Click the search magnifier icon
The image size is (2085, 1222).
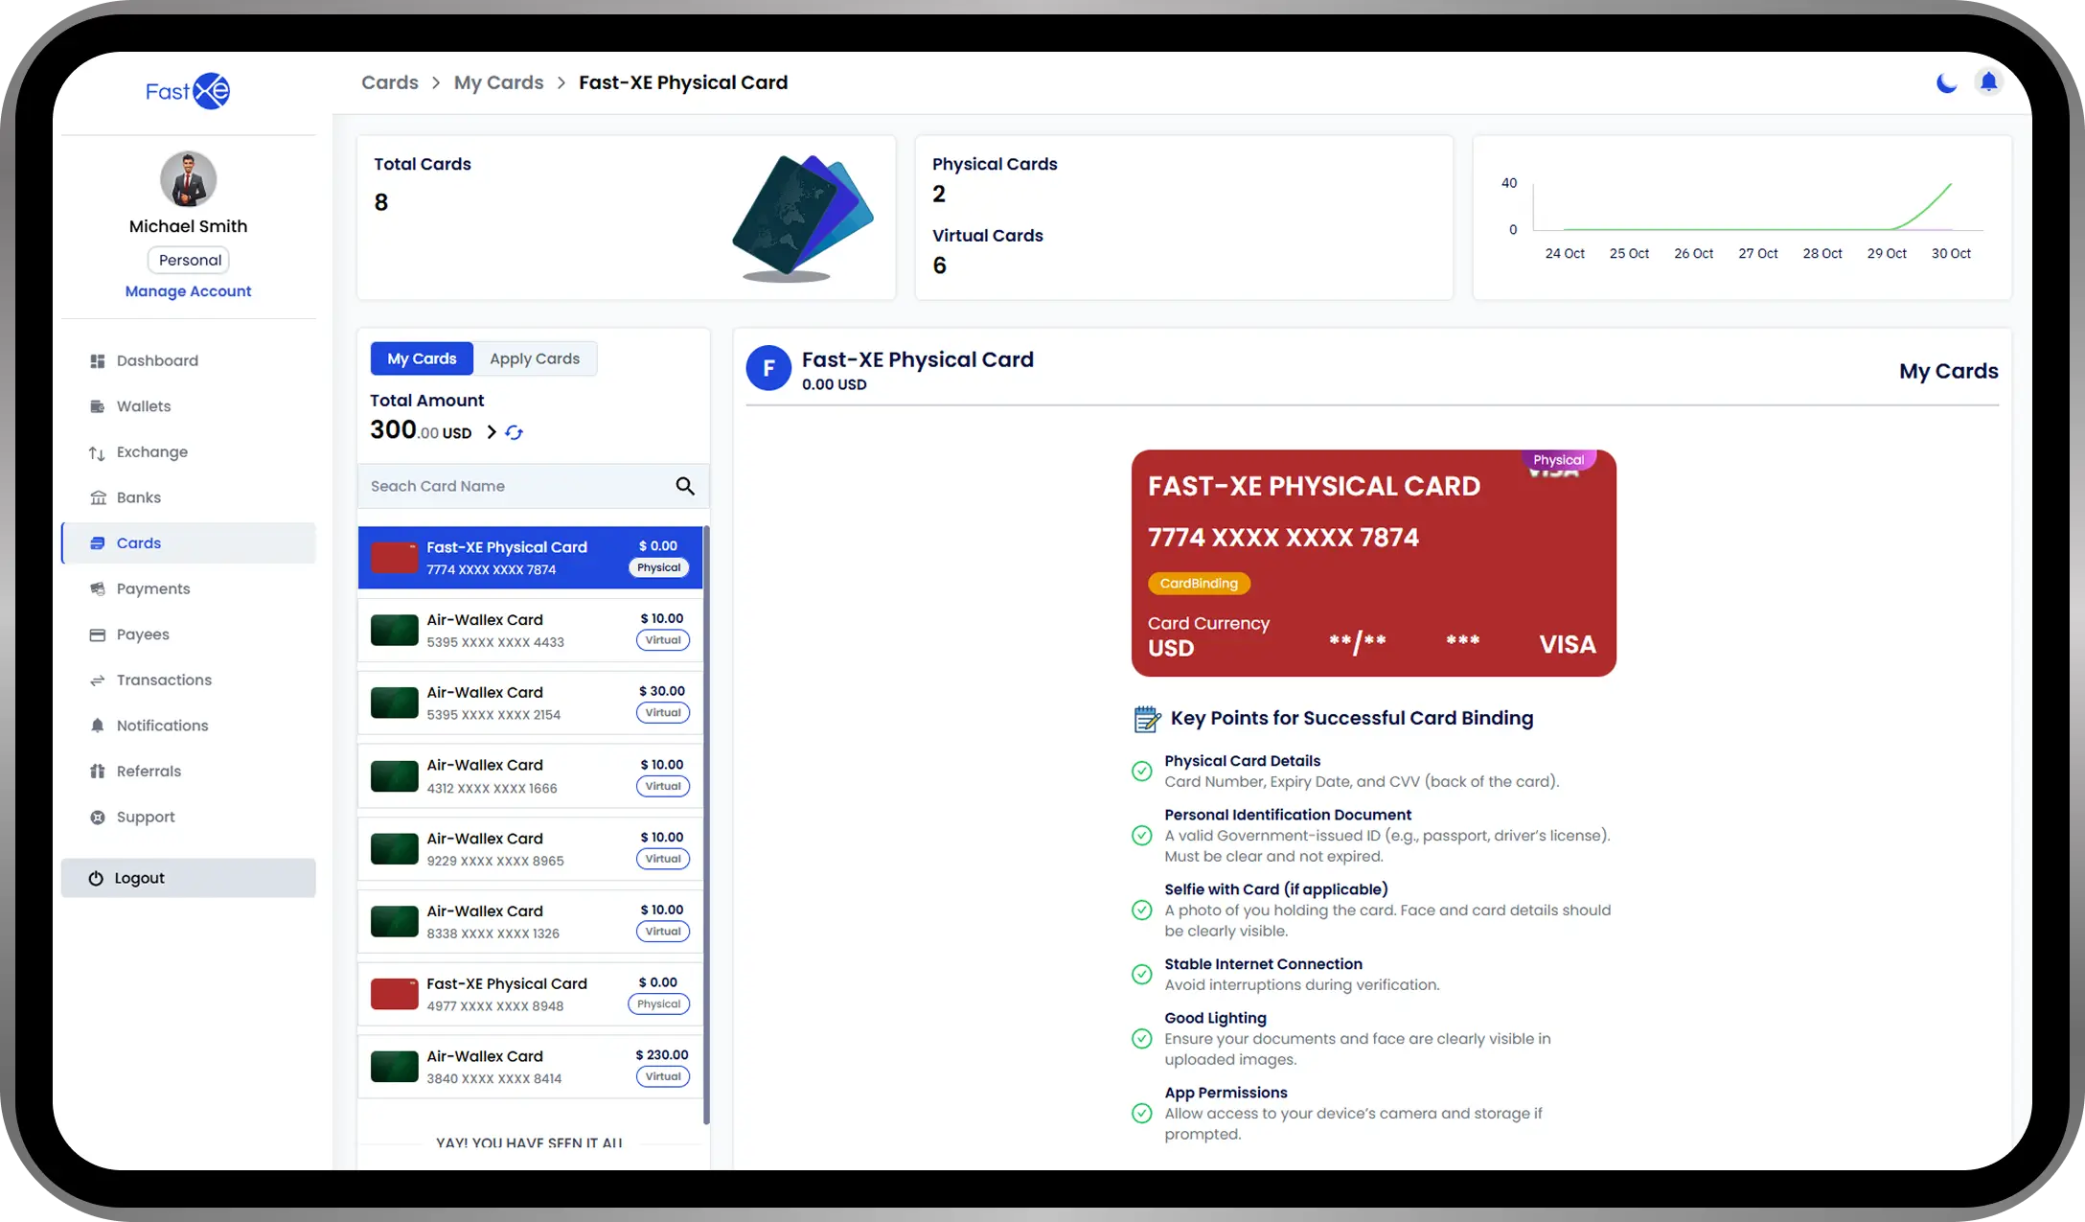(684, 486)
